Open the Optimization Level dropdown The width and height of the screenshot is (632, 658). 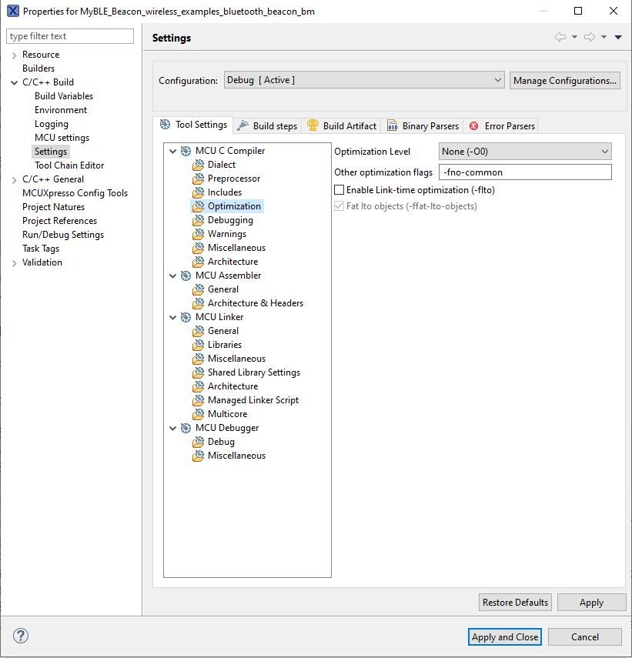pos(525,152)
